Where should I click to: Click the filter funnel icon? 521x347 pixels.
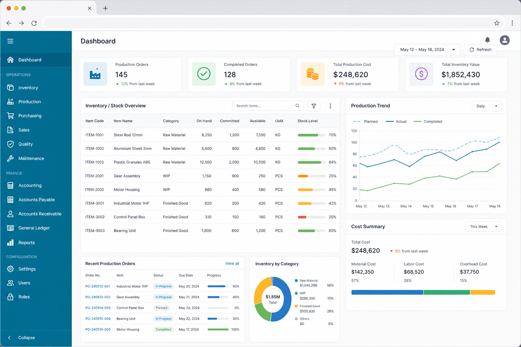click(314, 106)
